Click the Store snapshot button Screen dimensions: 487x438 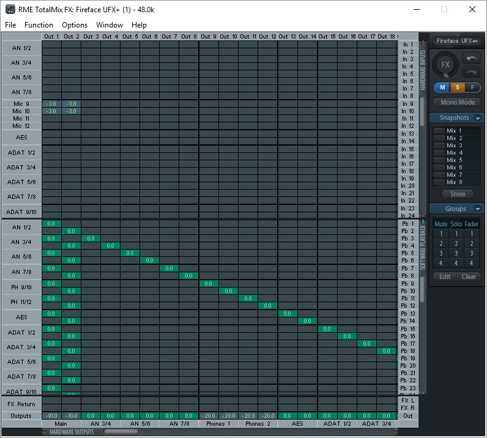(457, 194)
